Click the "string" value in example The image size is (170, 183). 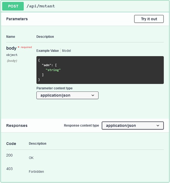pos(53,70)
